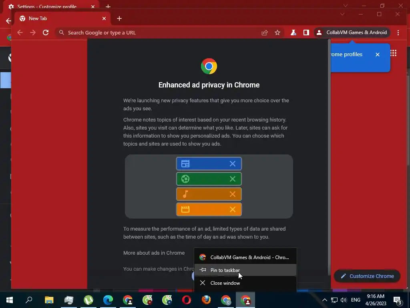The image size is (410, 308).
Task: Click the share this page icon
Action: 265,32
